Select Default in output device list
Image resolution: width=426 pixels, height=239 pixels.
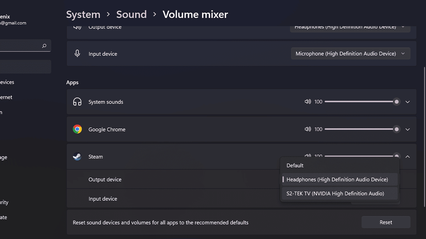point(295,165)
